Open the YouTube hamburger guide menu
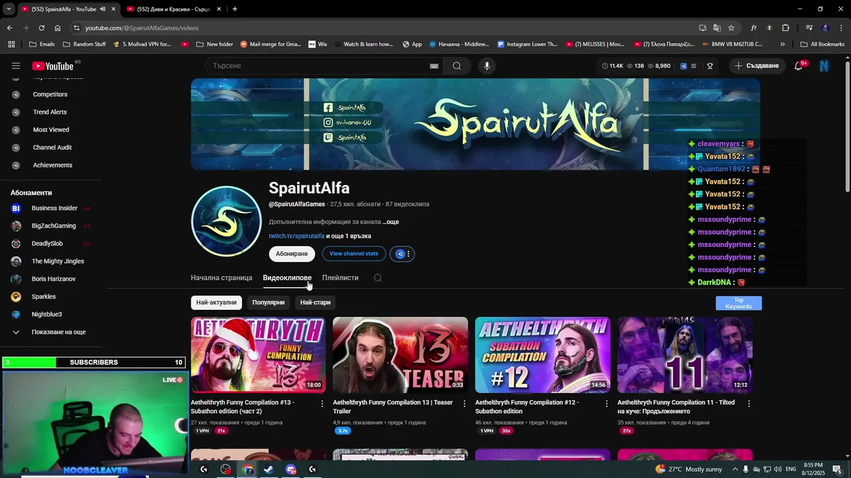Image resolution: width=851 pixels, height=478 pixels. tap(16, 66)
